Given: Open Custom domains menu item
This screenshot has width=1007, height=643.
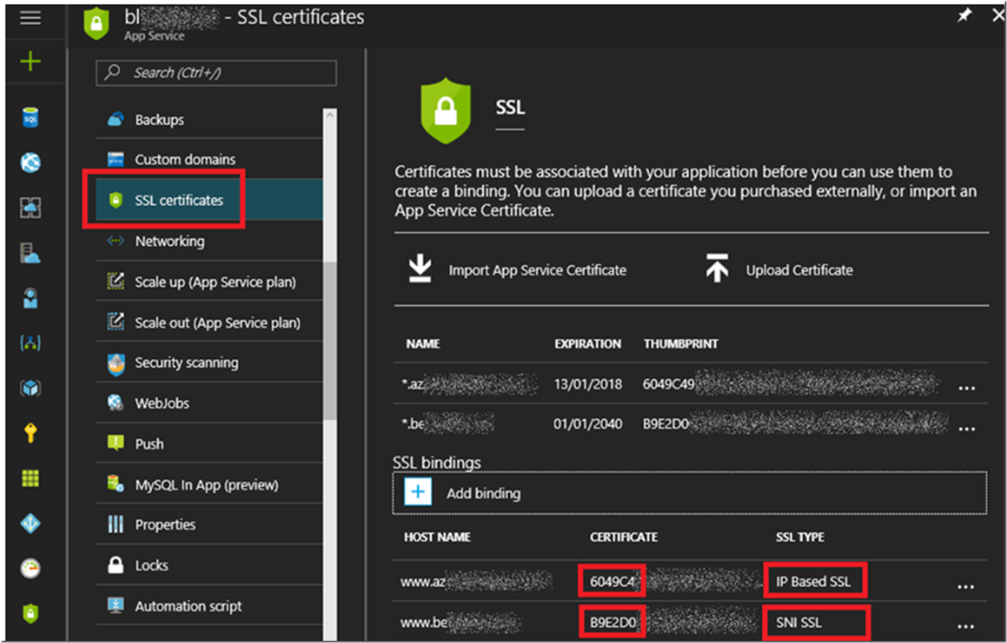Looking at the screenshot, I should pyautogui.click(x=209, y=159).
